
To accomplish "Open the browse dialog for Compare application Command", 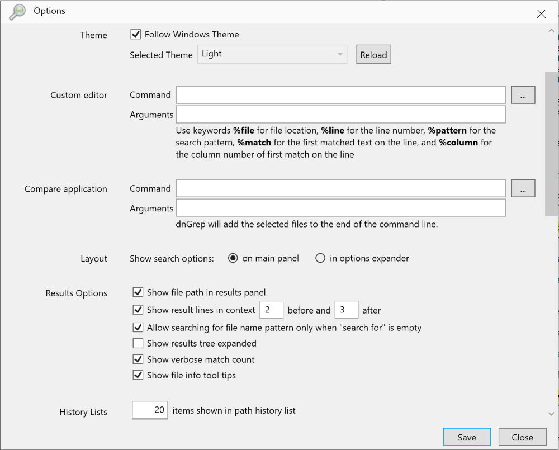I will click(523, 188).
